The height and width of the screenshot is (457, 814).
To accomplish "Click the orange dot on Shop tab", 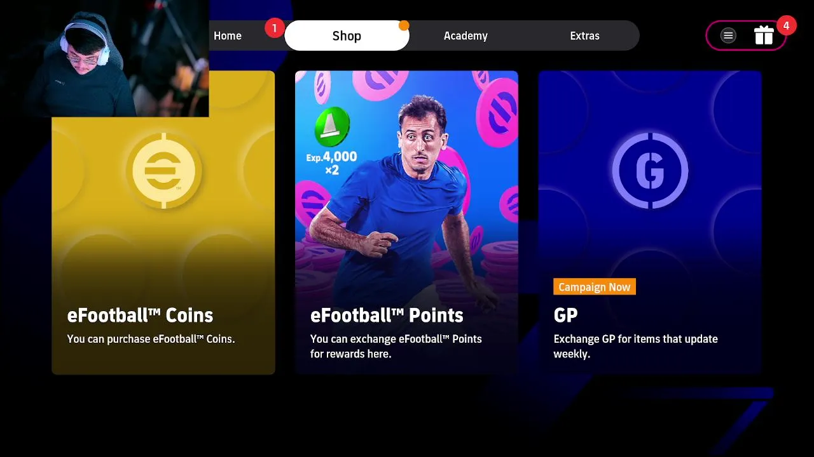I will click(x=404, y=25).
